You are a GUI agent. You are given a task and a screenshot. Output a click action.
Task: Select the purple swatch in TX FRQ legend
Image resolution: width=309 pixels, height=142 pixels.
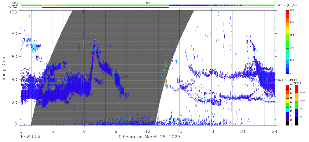tap(287, 118)
